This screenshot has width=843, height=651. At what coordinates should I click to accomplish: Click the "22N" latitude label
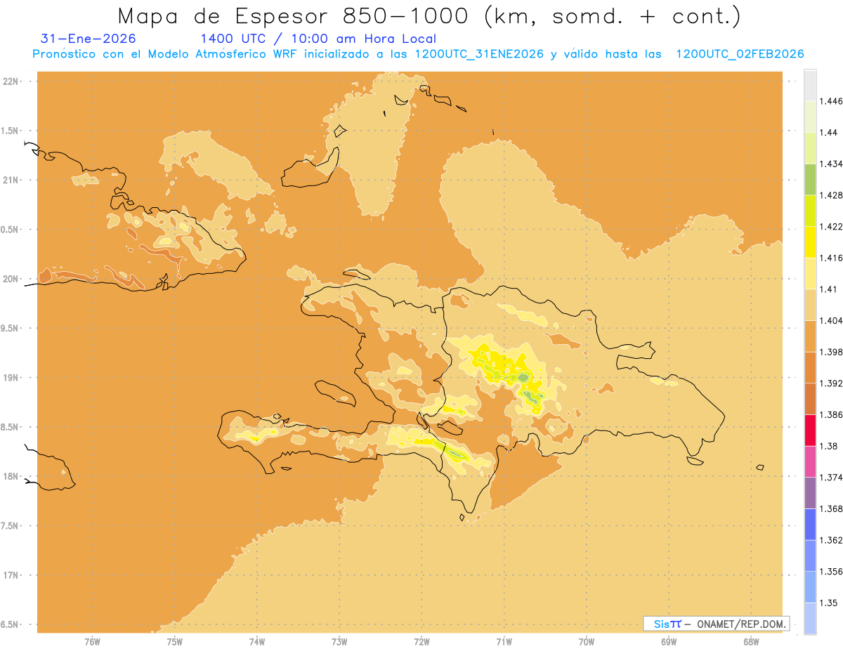pos(11,81)
